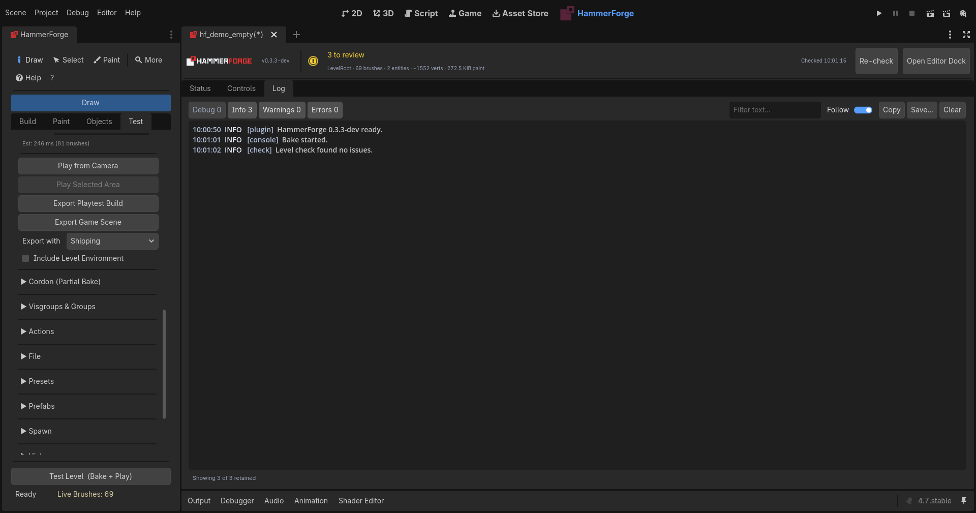Expand the Actions section
This screenshot has width=976, height=513.
(87, 331)
